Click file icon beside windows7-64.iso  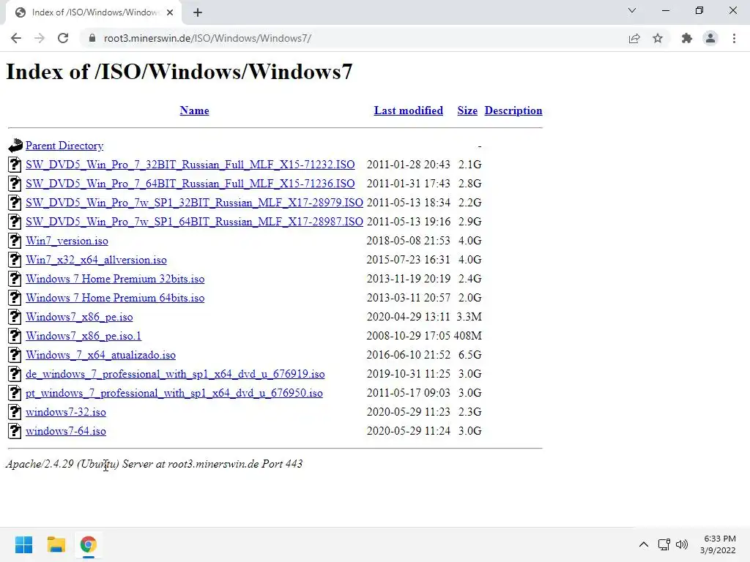click(15, 430)
